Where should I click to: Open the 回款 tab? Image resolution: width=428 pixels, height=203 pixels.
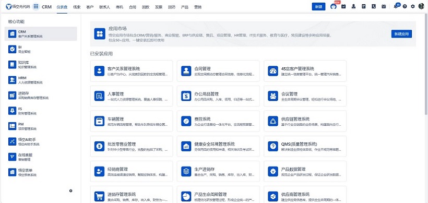[x=146, y=7]
